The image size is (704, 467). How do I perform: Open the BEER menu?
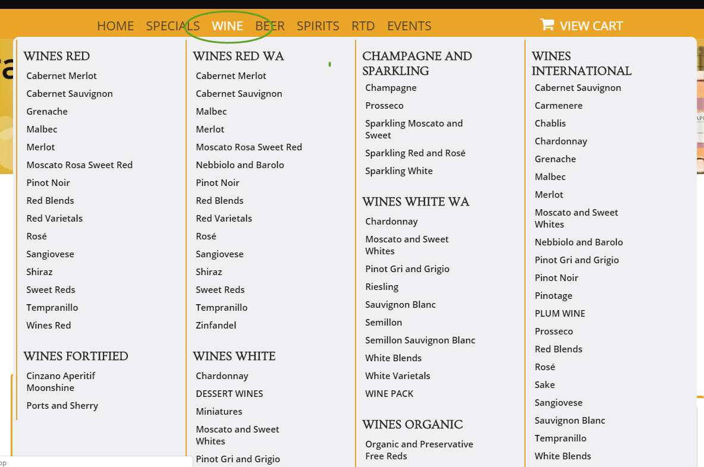coord(270,26)
